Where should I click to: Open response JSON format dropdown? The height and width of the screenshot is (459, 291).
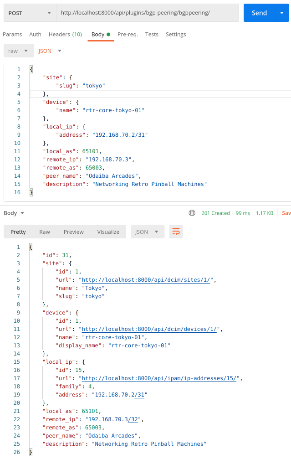click(148, 232)
